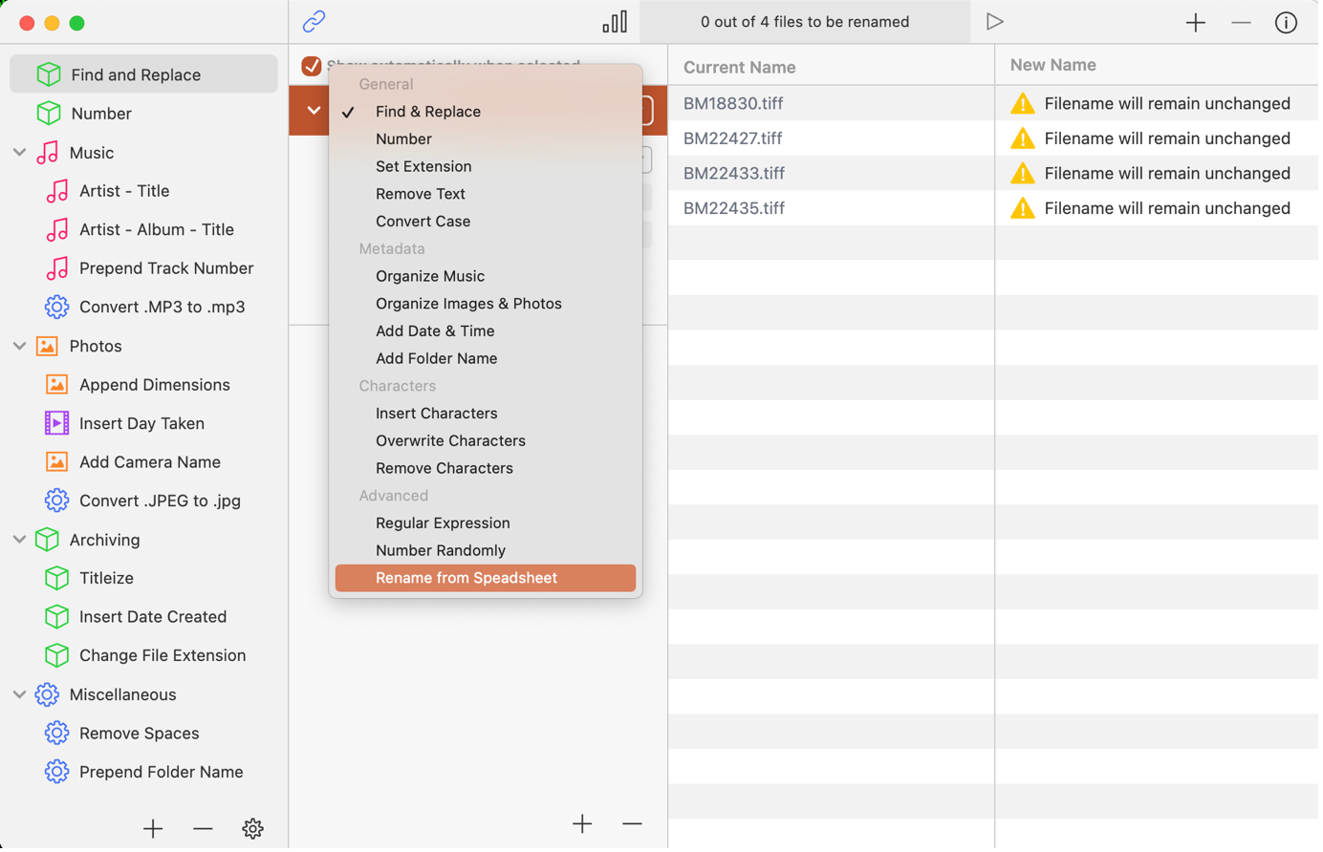Collapse the Music group
This screenshot has width=1323, height=852.
pyautogui.click(x=19, y=153)
